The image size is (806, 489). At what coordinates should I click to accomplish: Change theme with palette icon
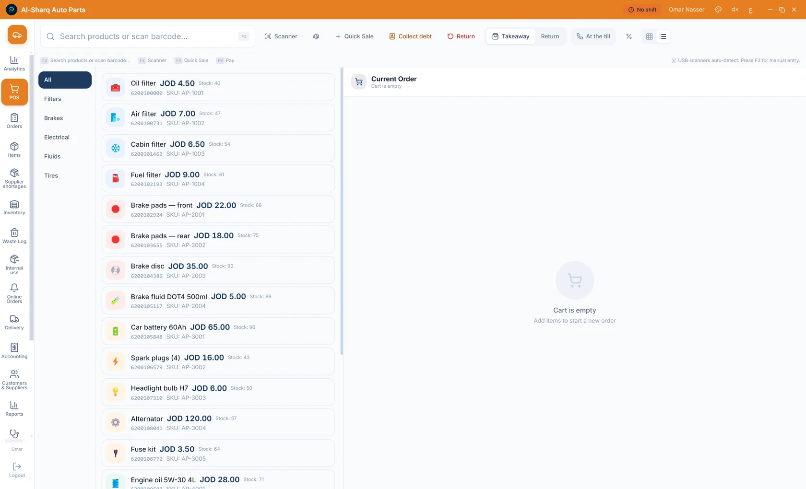click(x=718, y=10)
